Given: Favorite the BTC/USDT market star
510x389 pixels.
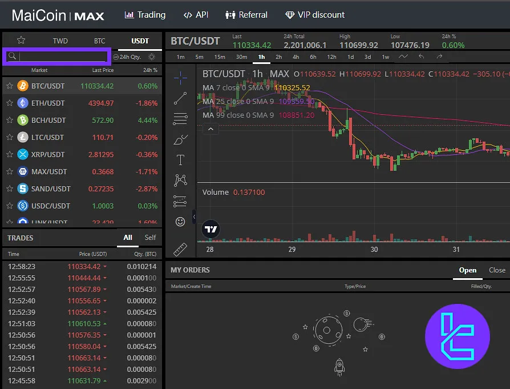Looking at the screenshot, I should (10, 86).
